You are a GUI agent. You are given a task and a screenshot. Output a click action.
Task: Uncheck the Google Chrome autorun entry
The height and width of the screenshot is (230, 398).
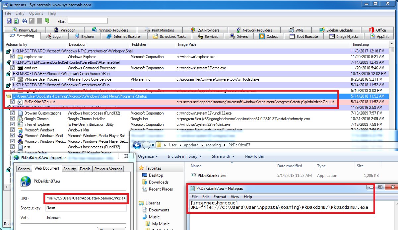[x=13, y=119]
